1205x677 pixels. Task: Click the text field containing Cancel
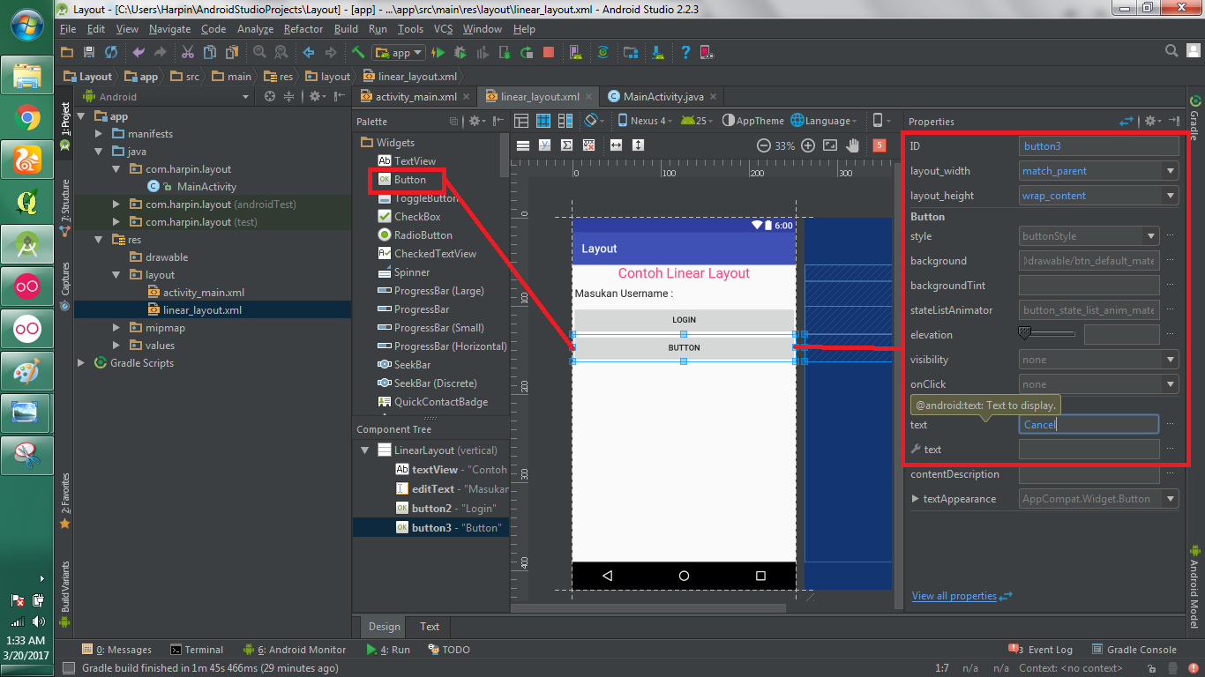1089,424
